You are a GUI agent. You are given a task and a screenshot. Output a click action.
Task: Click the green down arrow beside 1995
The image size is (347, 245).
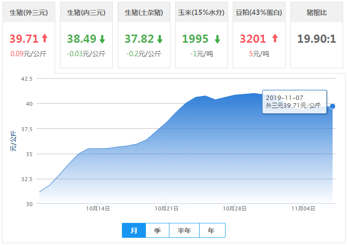pos(217,39)
